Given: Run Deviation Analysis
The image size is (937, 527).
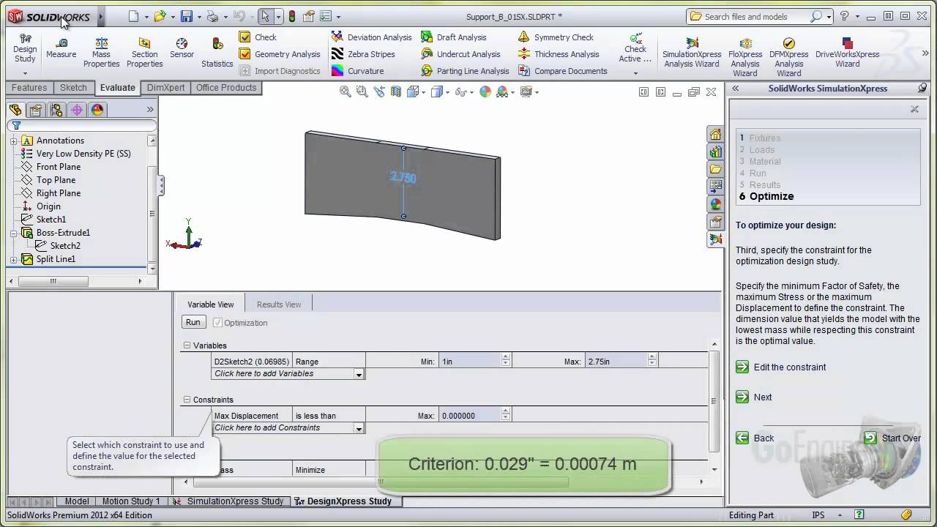Looking at the screenshot, I should 371,37.
